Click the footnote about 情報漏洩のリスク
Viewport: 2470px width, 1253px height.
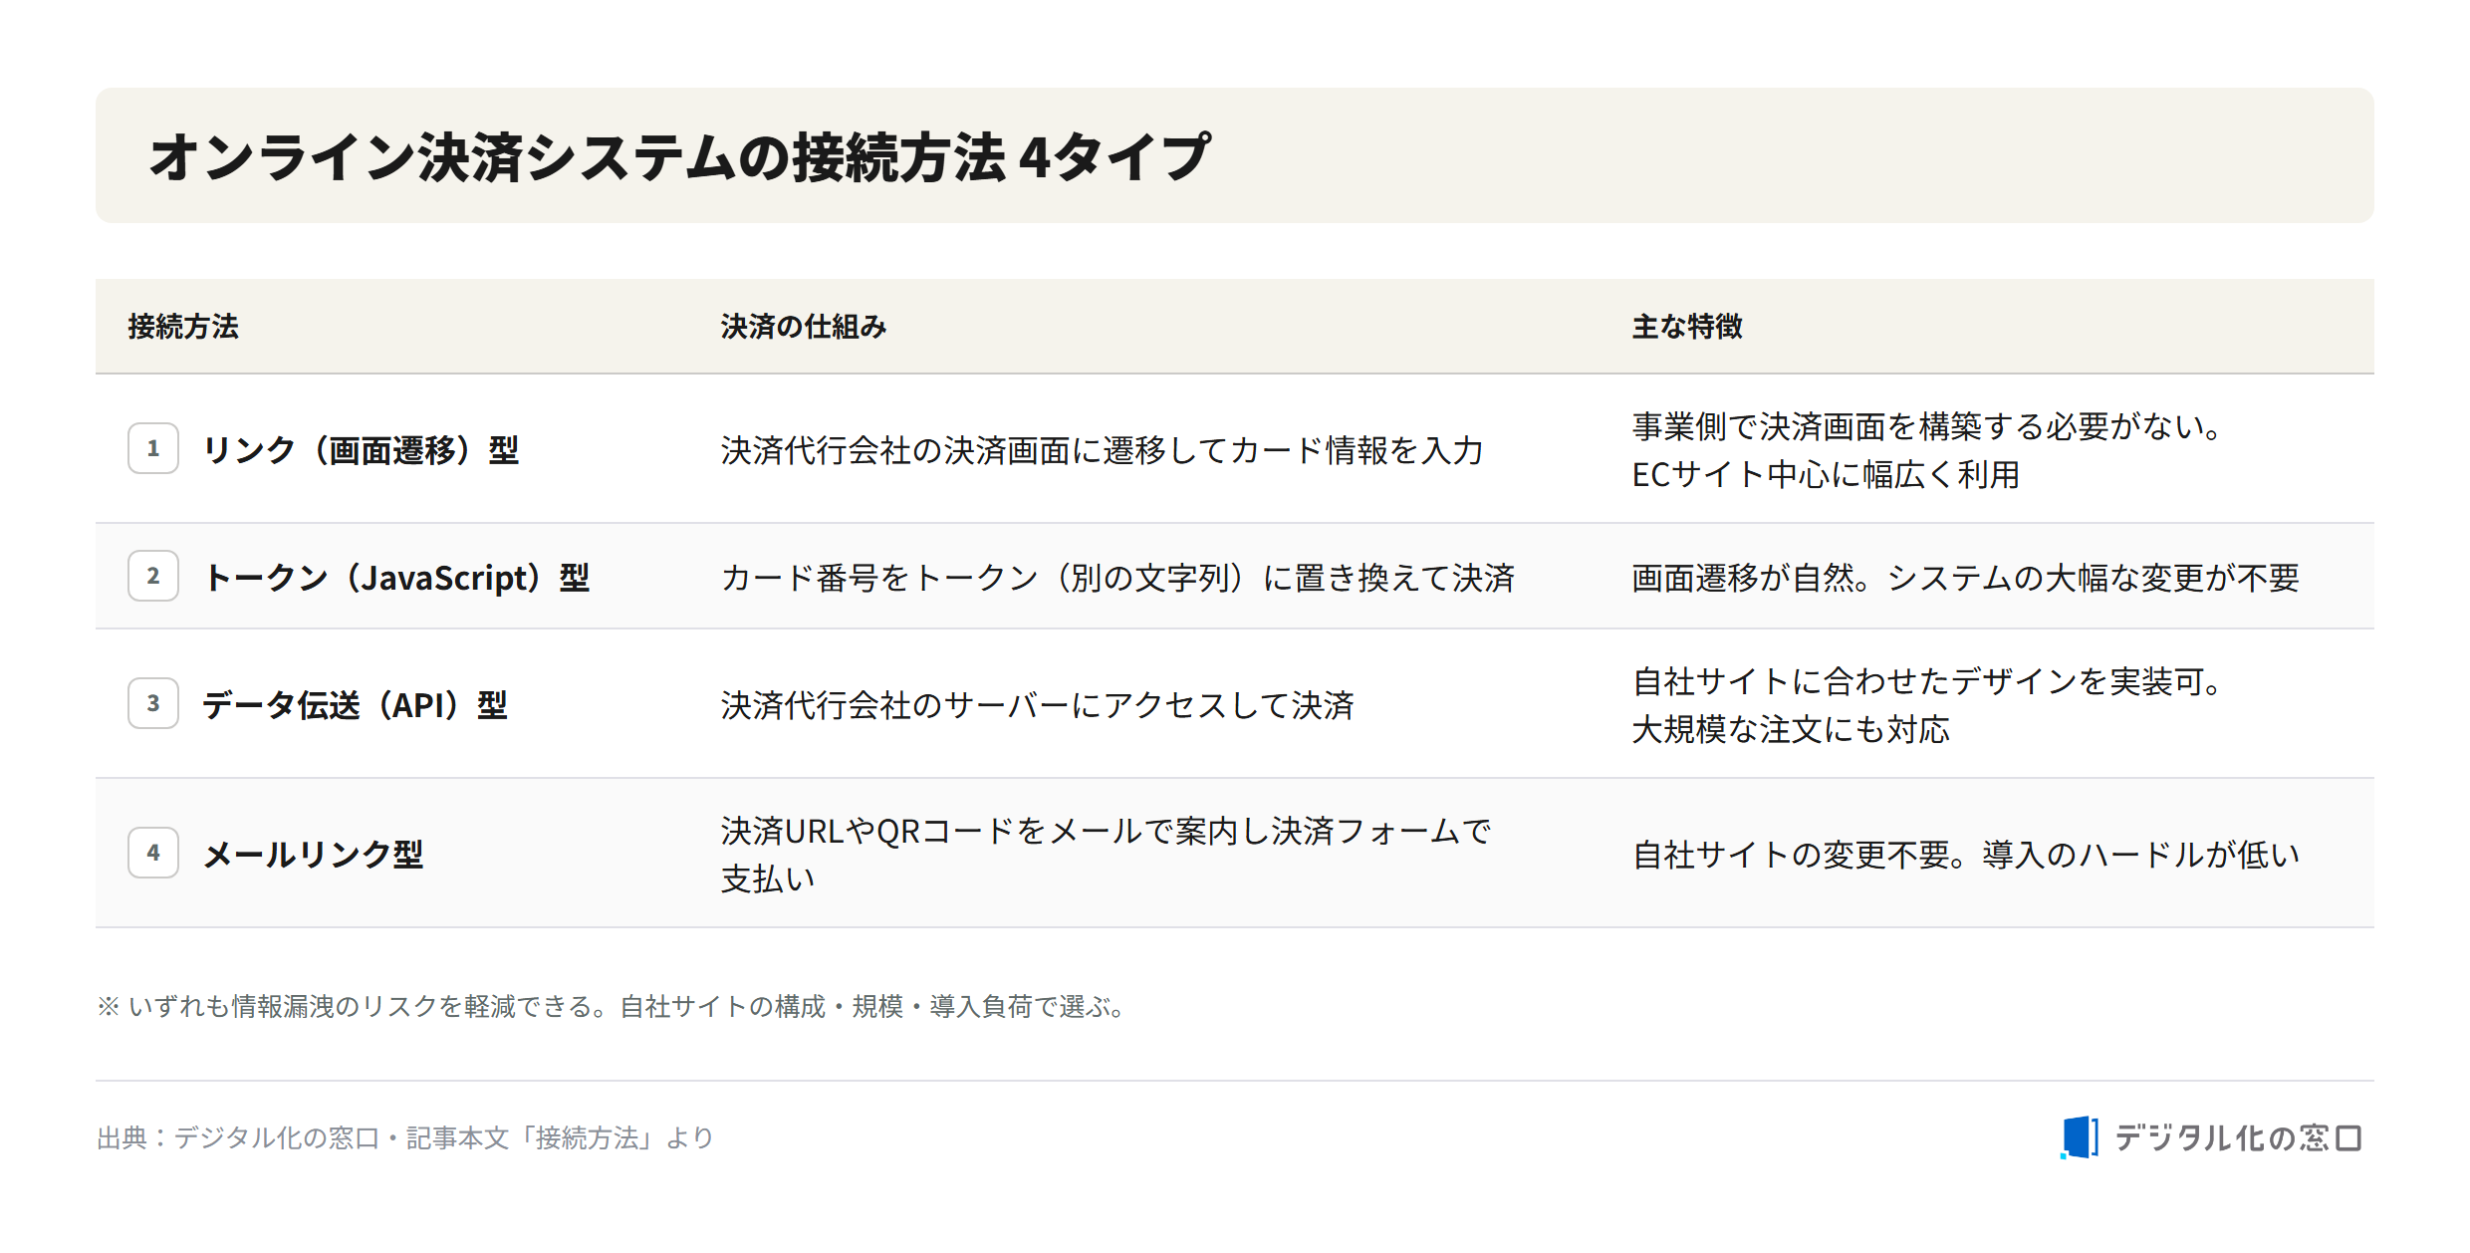(612, 1006)
